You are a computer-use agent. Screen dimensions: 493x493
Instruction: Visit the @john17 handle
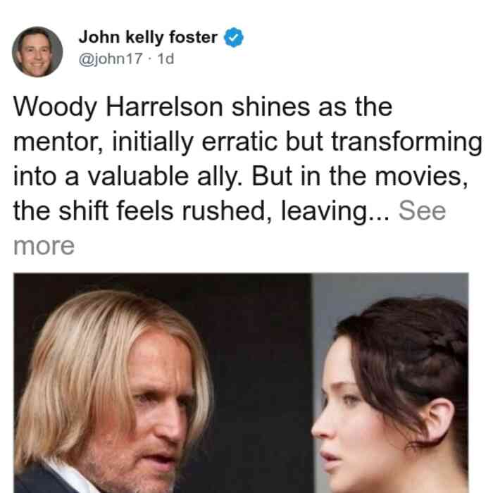(111, 58)
